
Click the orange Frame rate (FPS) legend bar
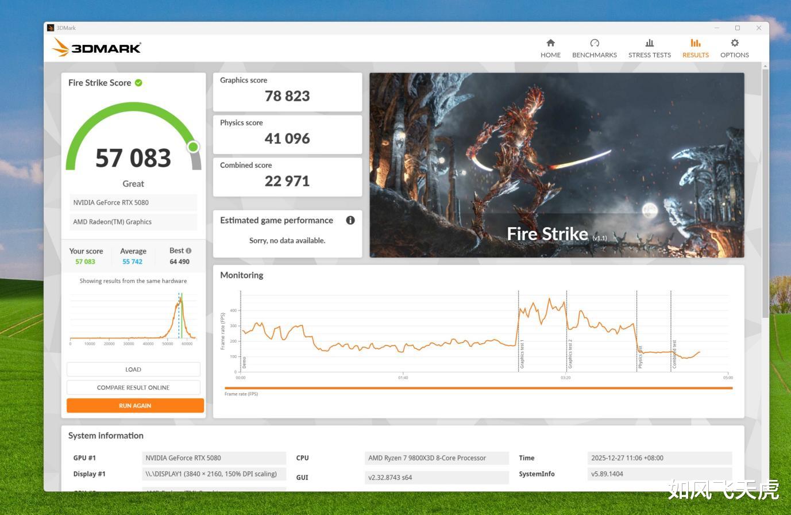point(479,388)
